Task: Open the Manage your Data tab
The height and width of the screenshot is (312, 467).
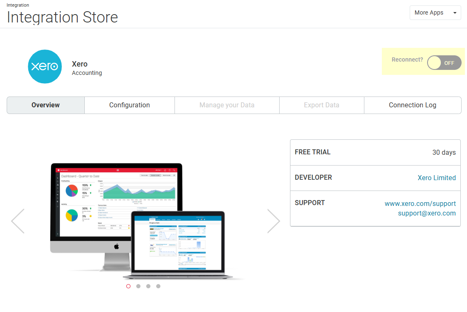Action: pyautogui.click(x=227, y=105)
